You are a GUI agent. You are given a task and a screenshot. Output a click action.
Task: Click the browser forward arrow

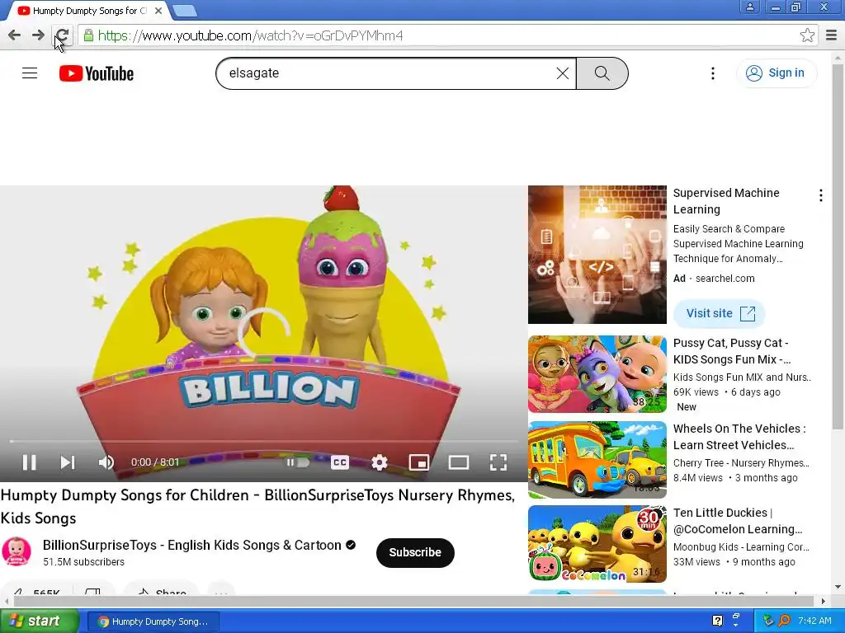(38, 35)
